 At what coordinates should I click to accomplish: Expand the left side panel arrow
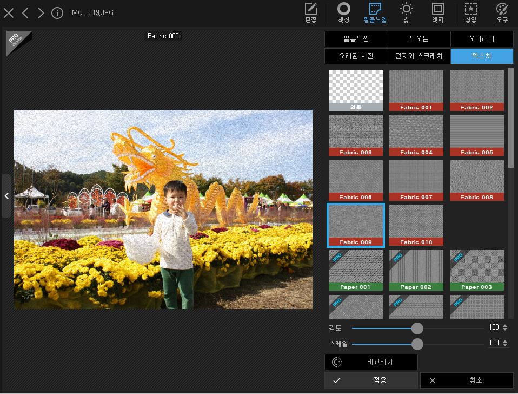6,196
